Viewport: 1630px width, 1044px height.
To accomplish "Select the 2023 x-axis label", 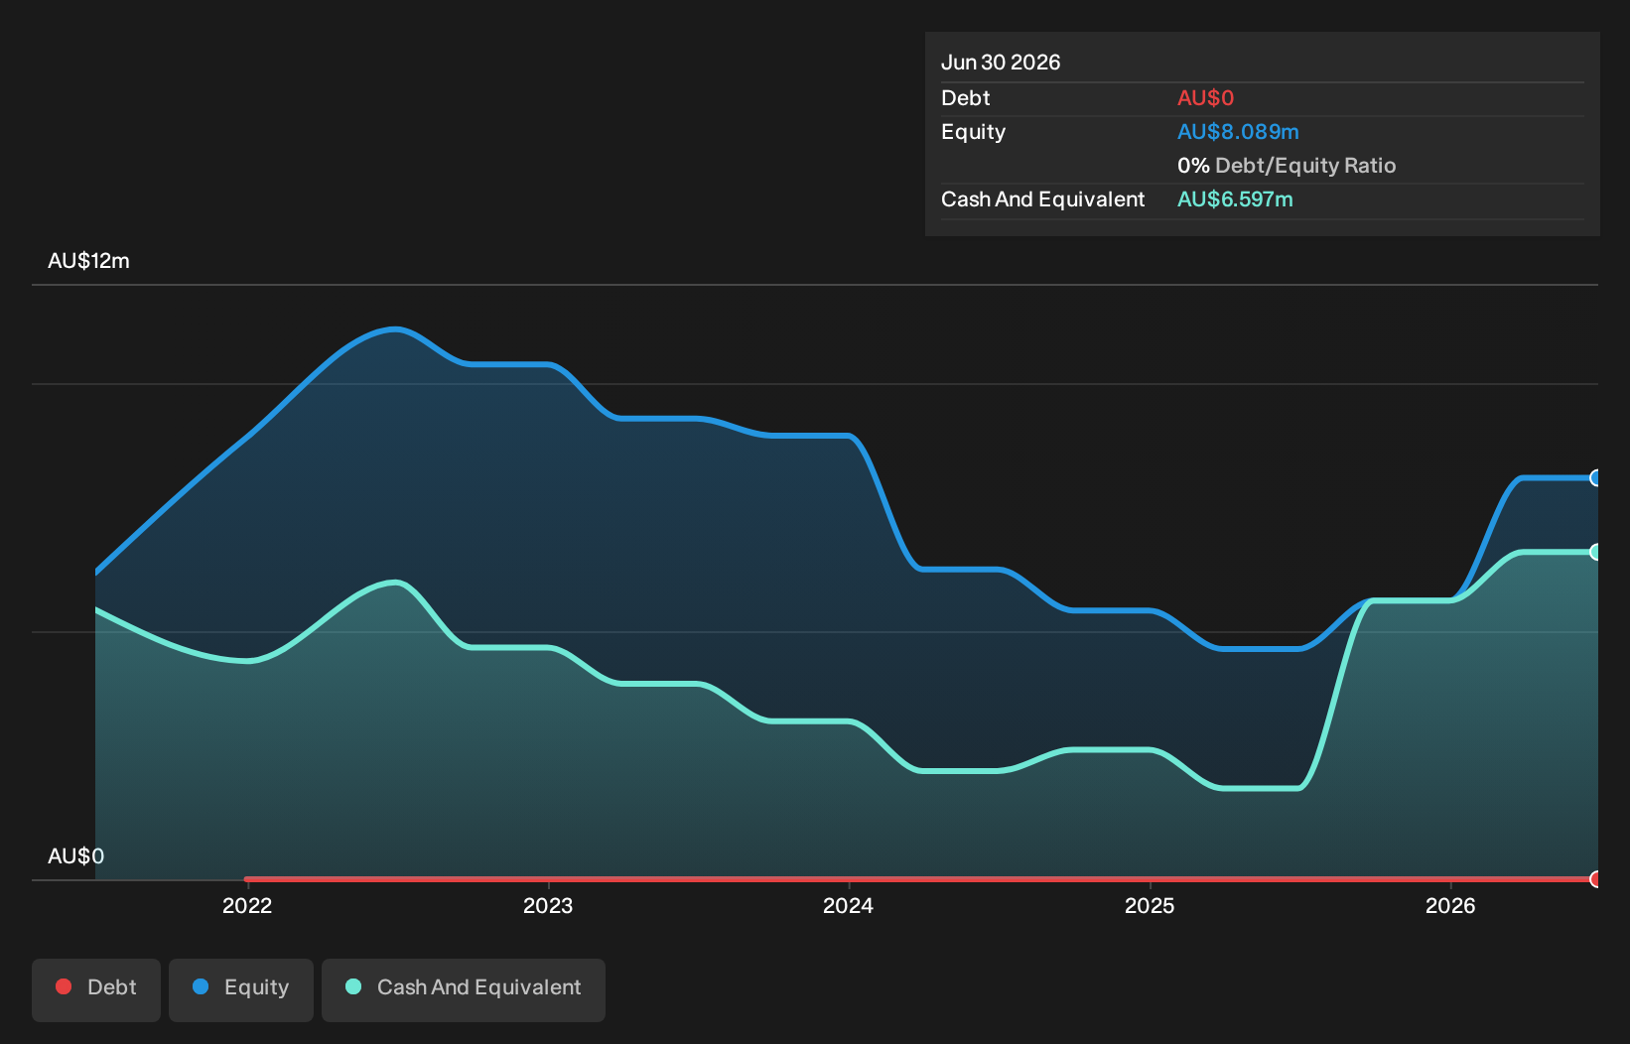I will point(548,906).
